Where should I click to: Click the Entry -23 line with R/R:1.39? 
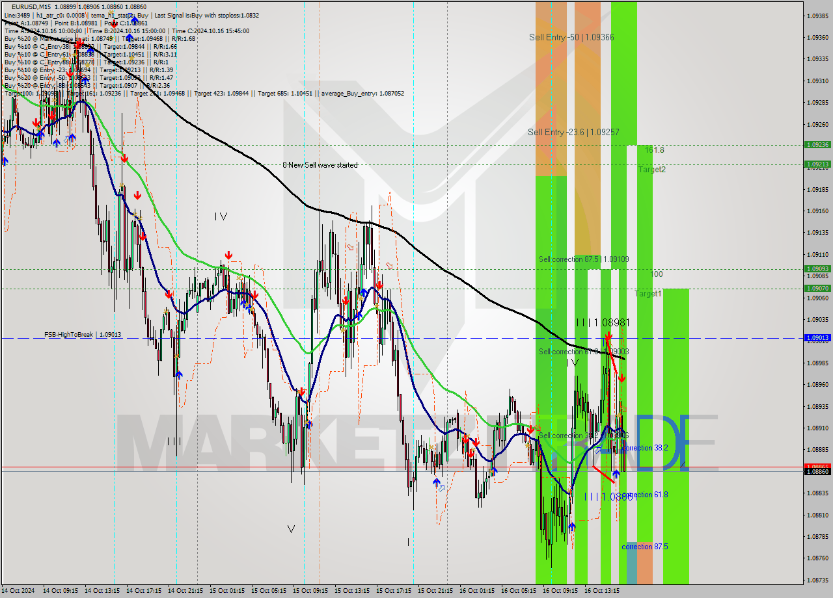[89, 70]
